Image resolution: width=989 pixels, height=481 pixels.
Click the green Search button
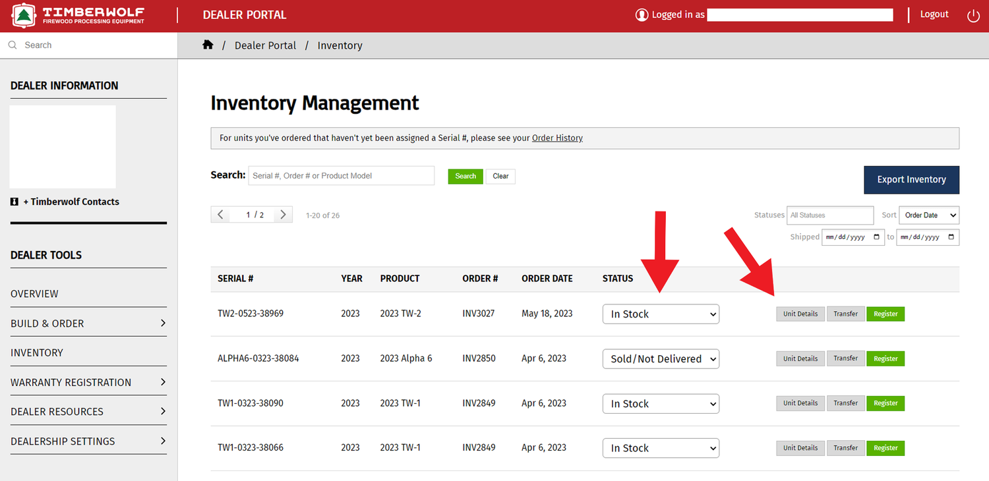pyautogui.click(x=465, y=176)
